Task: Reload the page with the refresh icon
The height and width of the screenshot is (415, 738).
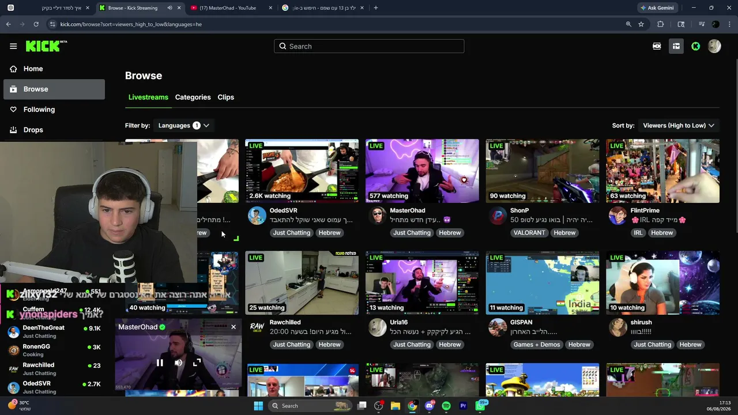Action: 36,24
